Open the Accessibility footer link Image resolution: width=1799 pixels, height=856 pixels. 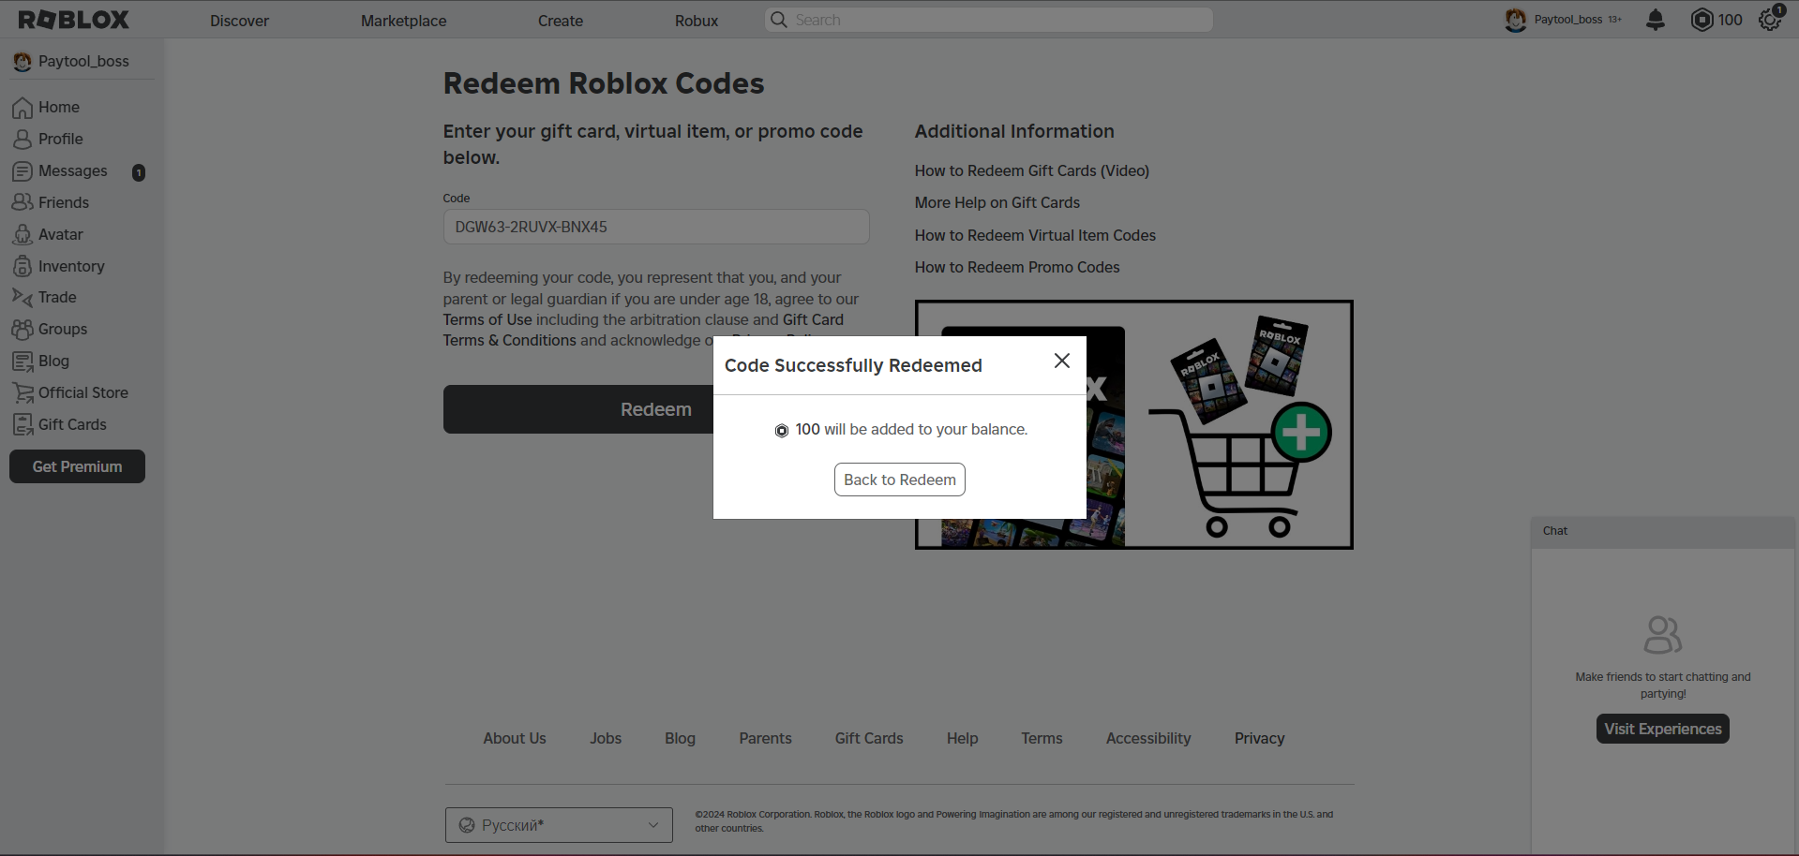coord(1148,738)
